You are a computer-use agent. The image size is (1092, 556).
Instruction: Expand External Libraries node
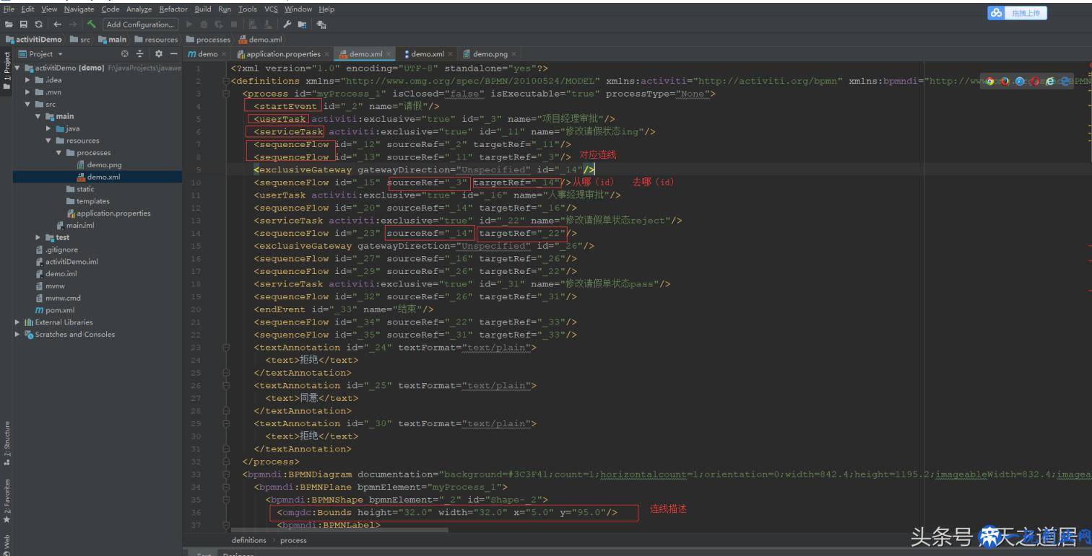(17, 322)
